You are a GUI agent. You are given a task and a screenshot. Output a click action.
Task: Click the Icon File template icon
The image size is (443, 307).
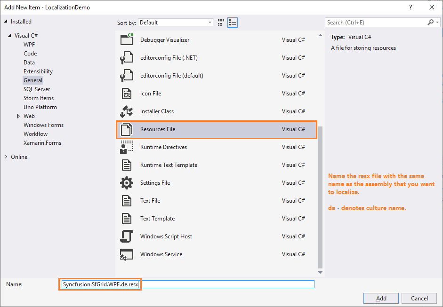tap(127, 94)
